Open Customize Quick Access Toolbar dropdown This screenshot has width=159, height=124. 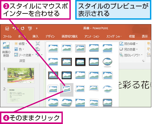tap(37, 28)
